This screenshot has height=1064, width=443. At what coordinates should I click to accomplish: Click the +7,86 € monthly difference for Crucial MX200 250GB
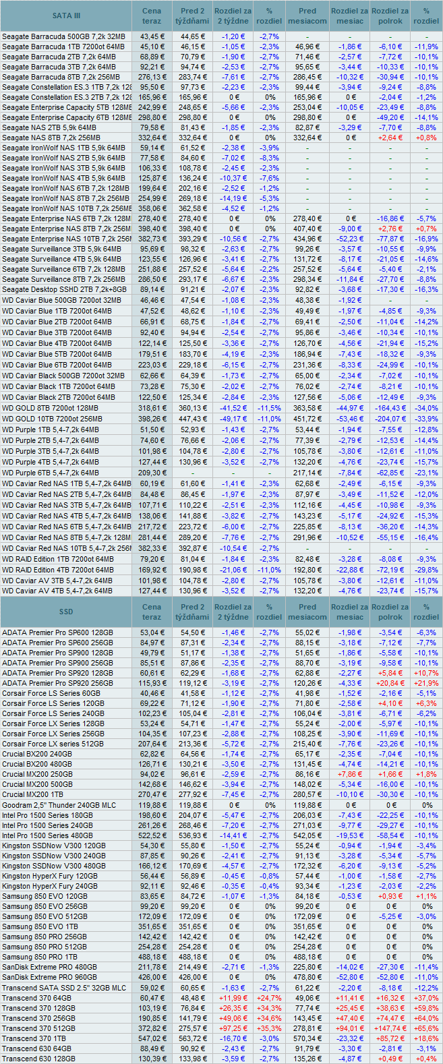349,774
